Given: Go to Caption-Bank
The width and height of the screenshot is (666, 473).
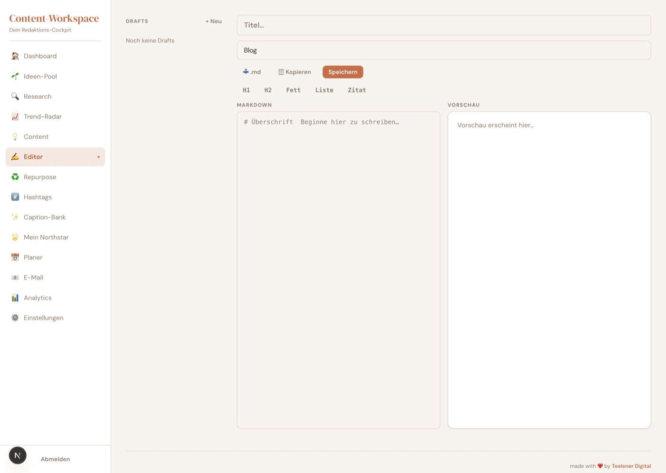Looking at the screenshot, I should [x=55, y=217].
